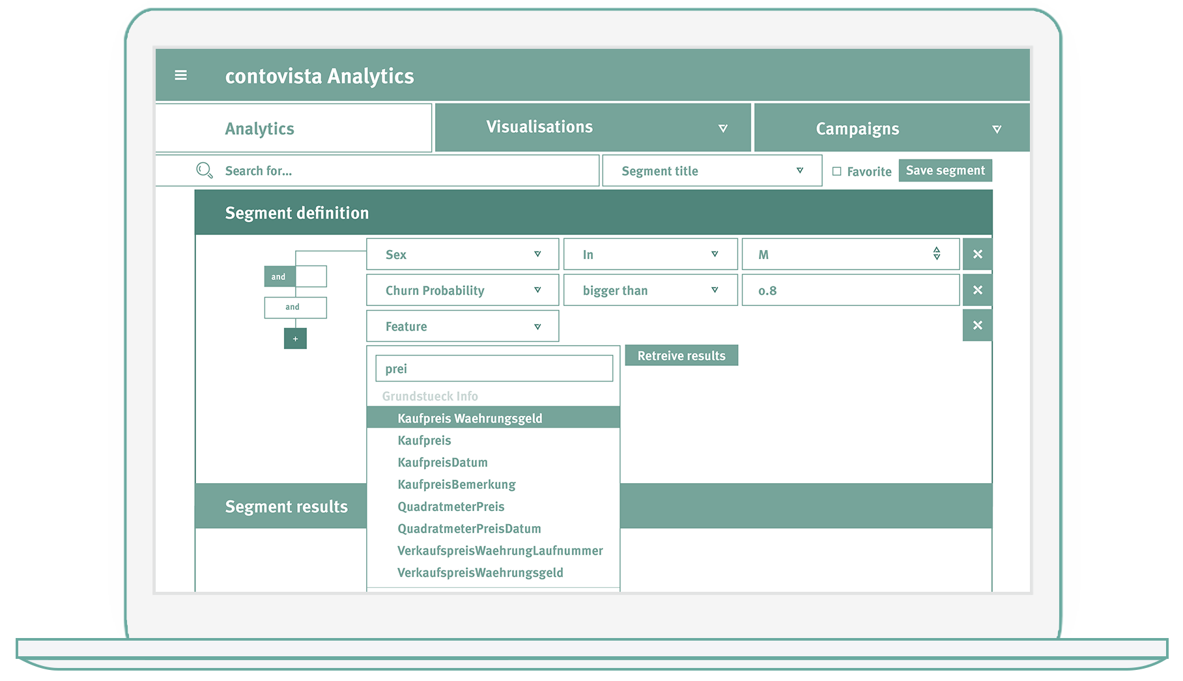Expand the Visualisations tab arrow

pyautogui.click(x=722, y=128)
